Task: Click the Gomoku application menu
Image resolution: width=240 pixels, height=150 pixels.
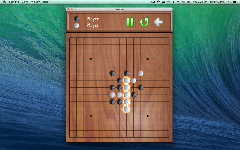Action: click(x=14, y=2)
